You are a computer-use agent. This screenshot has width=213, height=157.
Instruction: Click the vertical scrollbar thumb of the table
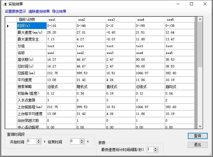click(x=200, y=44)
